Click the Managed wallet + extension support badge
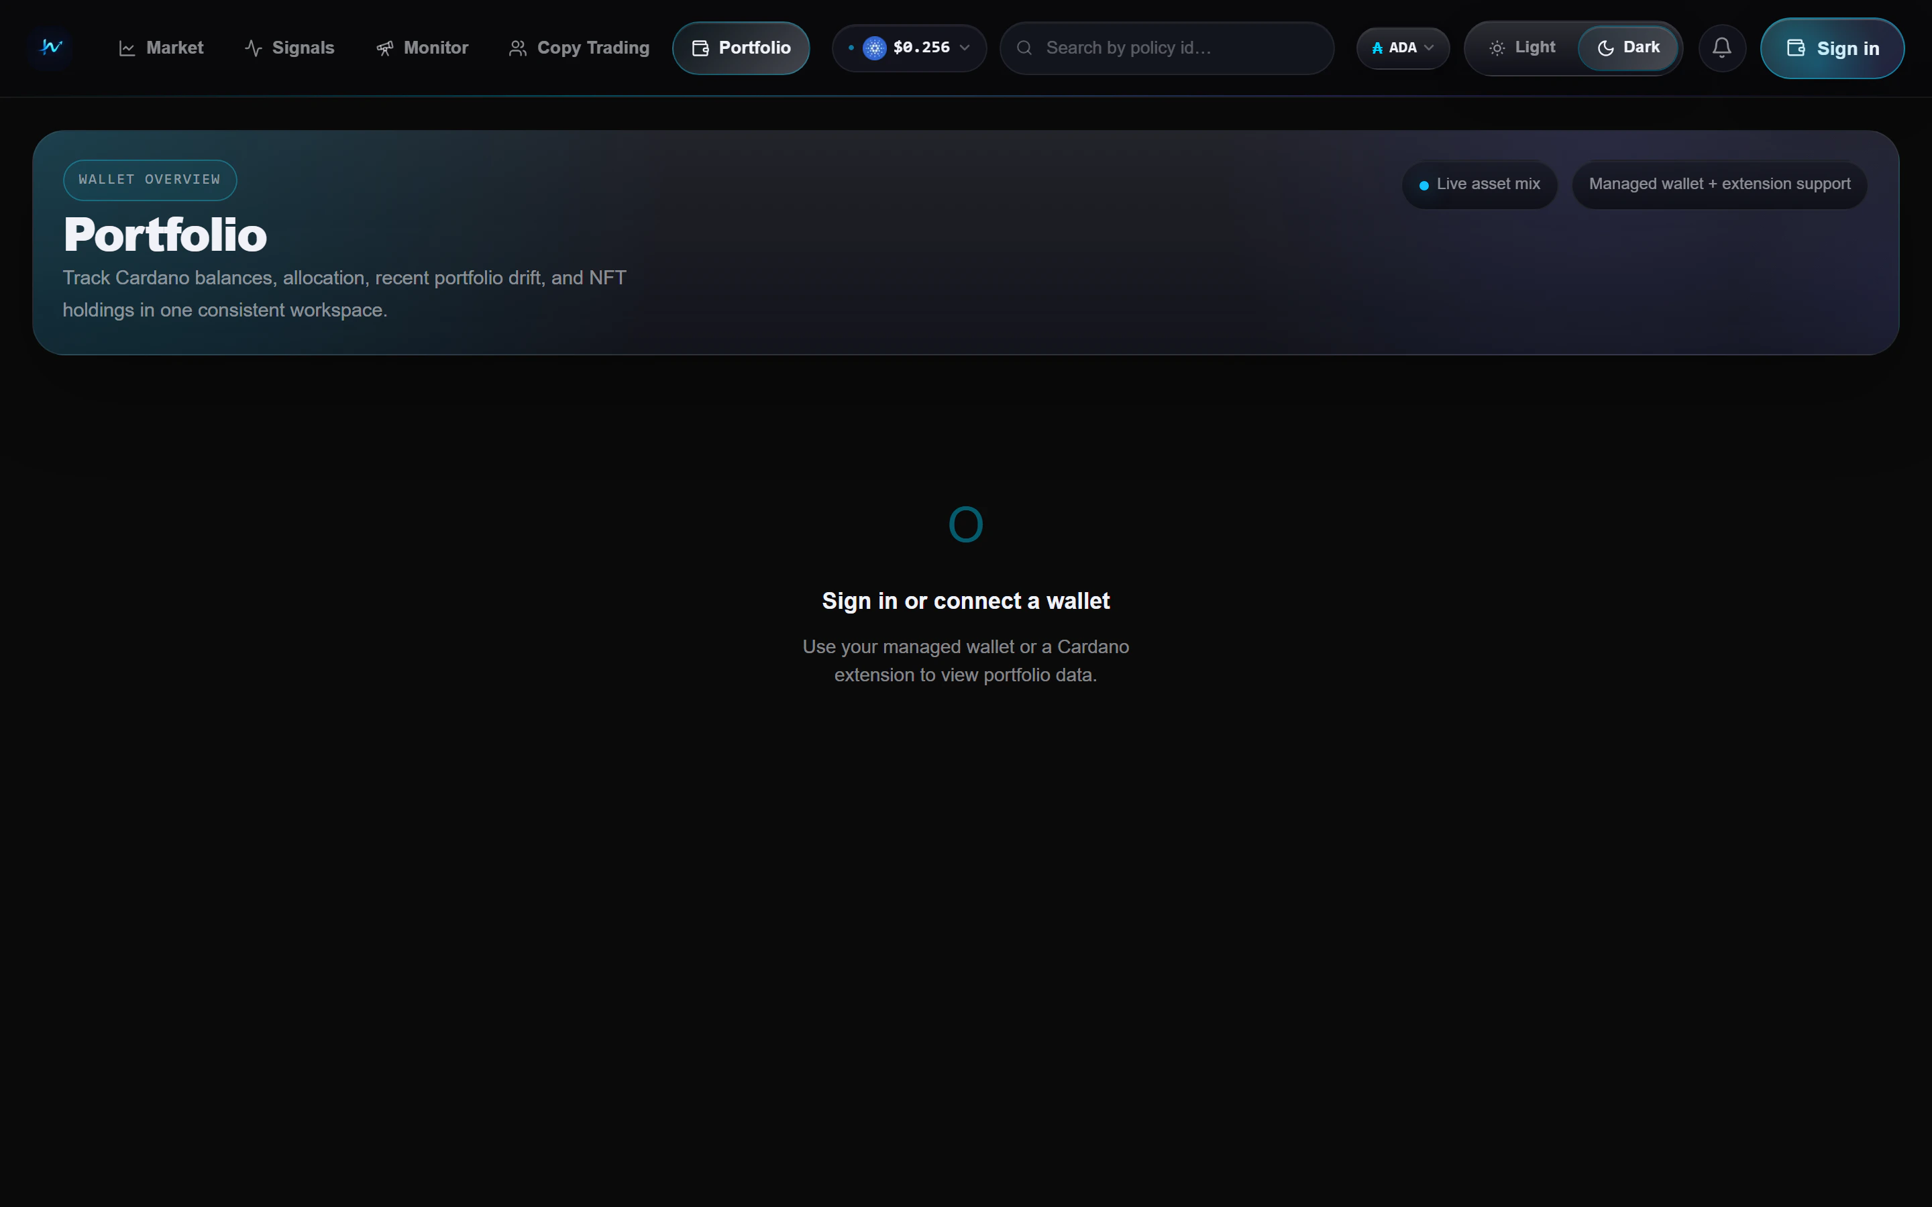This screenshot has height=1207, width=1932. (1718, 184)
